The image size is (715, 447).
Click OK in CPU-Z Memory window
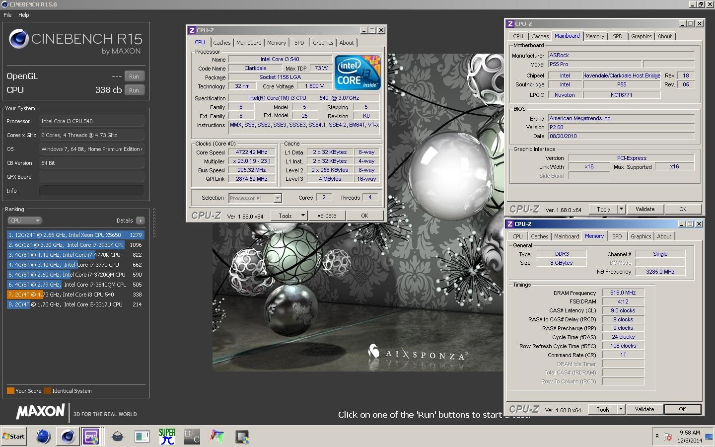(682, 409)
